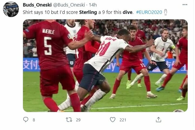Click the retweet count 29
This screenshot has height=130, width=195.
[78, 120]
